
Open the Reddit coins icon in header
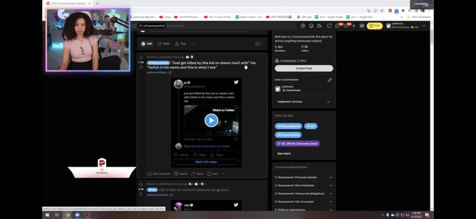tap(311, 26)
